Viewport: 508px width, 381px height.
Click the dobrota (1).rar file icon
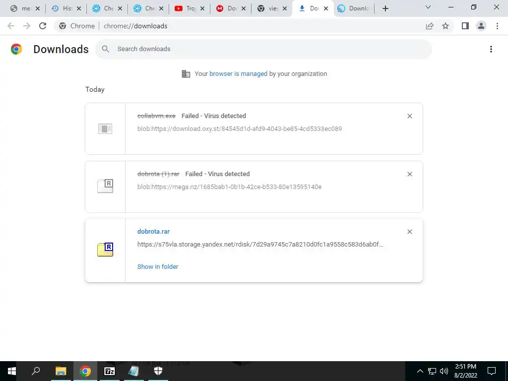pos(105,186)
